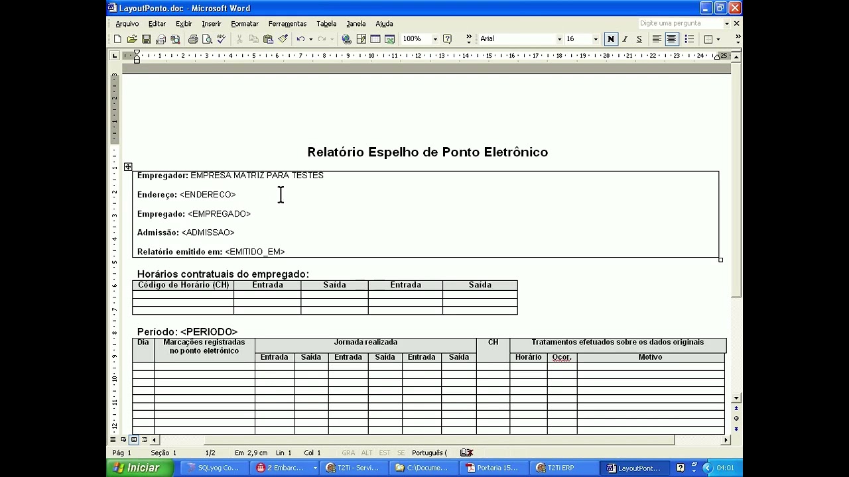Click the help question input field

[x=680, y=23]
